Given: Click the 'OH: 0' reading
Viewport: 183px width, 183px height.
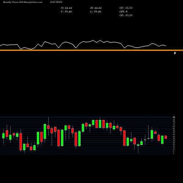Looking at the screenshot, I should click(123, 12).
